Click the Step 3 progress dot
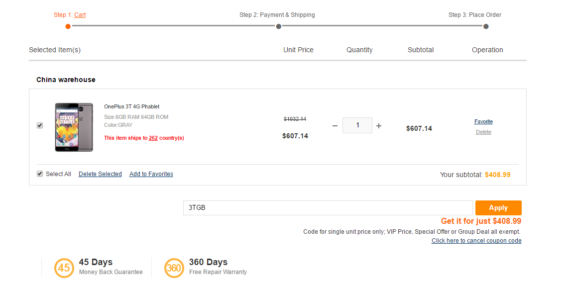This screenshot has width=569, height=284. tap(486, 26)
